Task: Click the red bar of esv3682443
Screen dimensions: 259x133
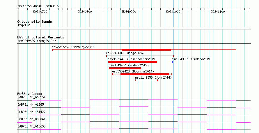Action: (x=132, y=62)
